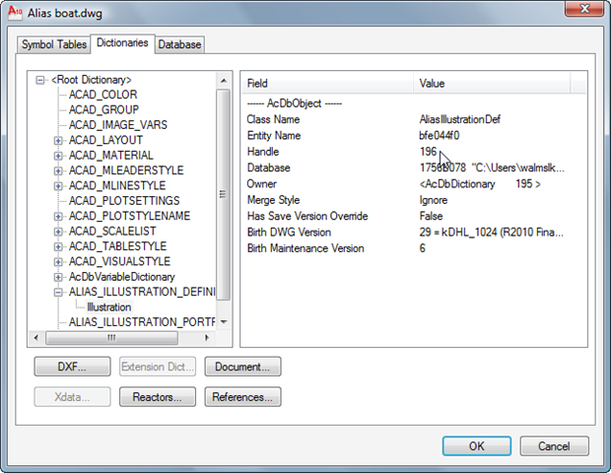This screenshot has height=473, width=611.
Task: Click the References... button
Action: pos(242,397)
